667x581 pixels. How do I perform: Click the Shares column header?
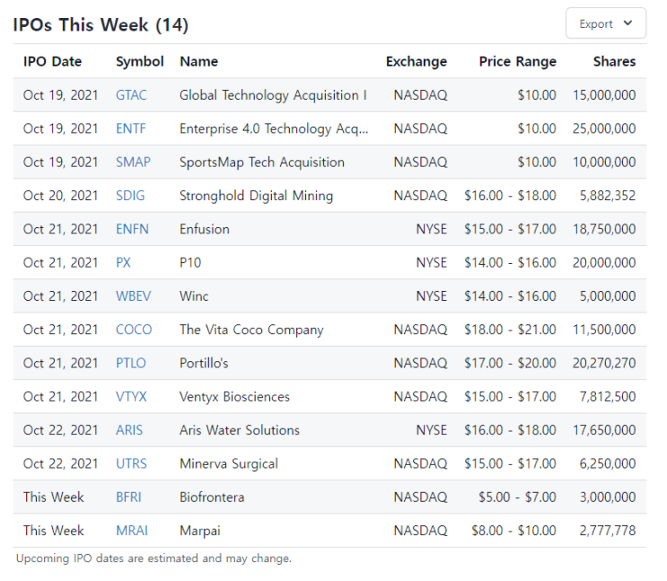(614, 62)
